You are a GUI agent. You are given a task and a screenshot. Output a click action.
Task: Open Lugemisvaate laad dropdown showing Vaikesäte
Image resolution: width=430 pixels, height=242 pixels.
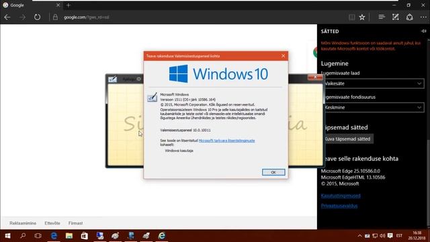tap(374, 83)
